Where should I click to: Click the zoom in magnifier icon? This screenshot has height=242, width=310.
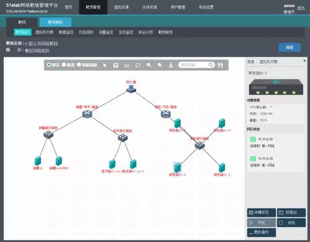149,65
